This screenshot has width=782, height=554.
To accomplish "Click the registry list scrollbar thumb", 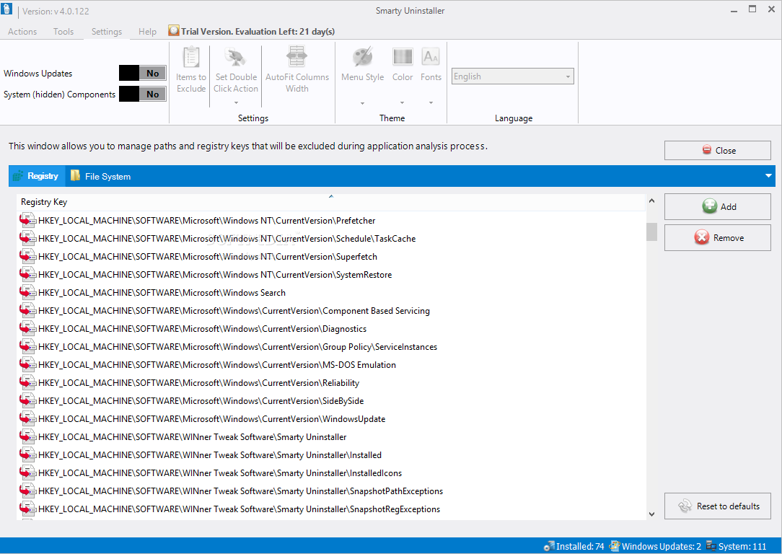I will point(651,232).
